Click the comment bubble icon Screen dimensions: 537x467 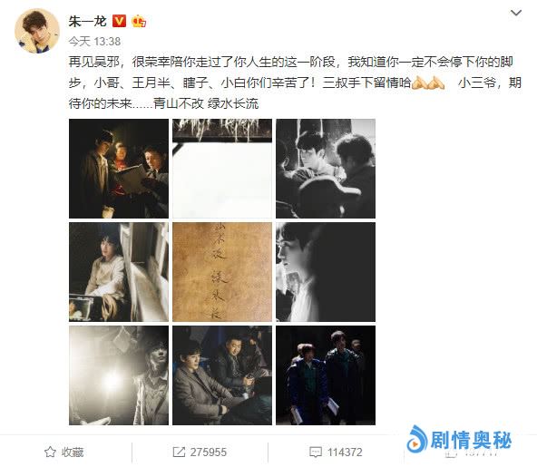315,452
